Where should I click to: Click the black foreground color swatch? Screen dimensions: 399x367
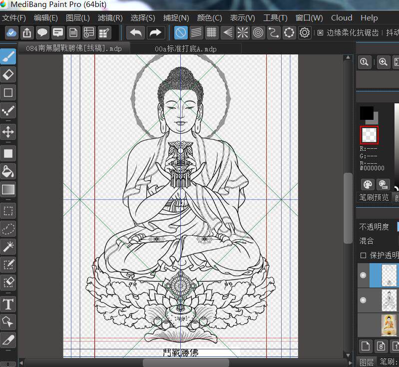[367, 113]
